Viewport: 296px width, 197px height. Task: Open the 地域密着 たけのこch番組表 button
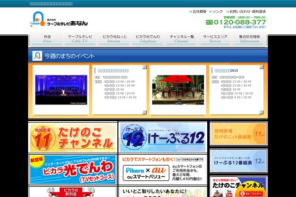(239, 134)
